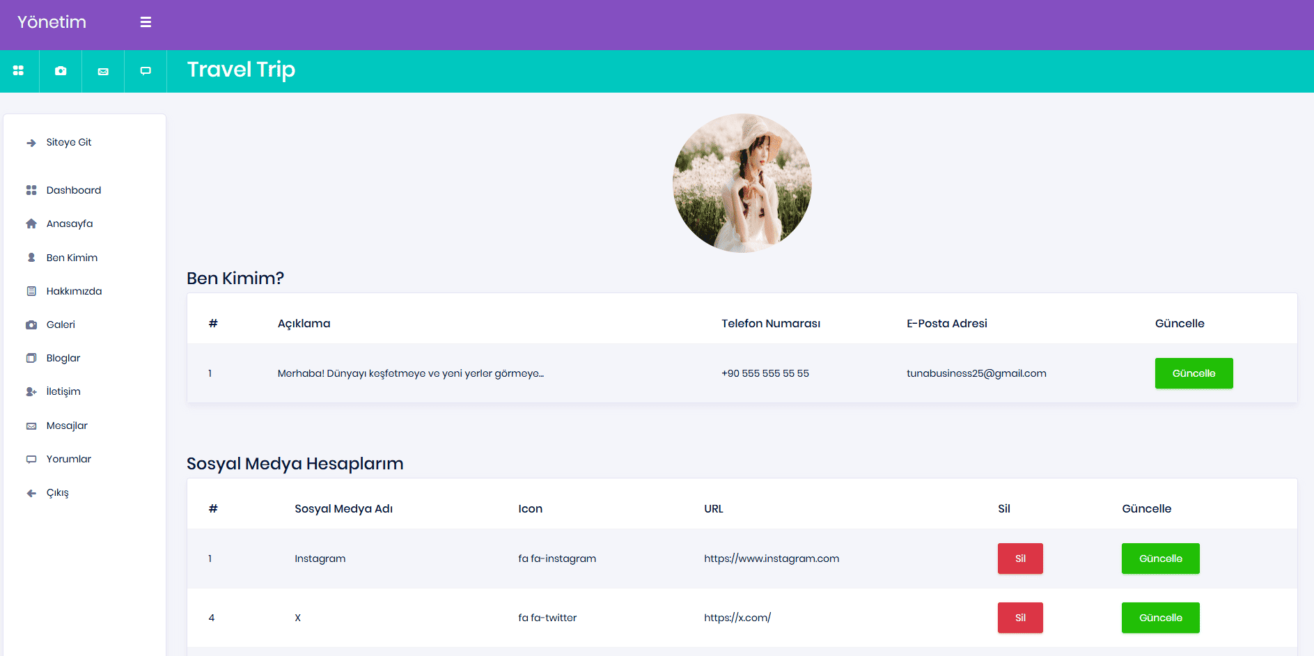Click the grid dashboard icon in teal toolbar
The height and width of the screenshot is (656, 1314).
[x=19, y=71]
